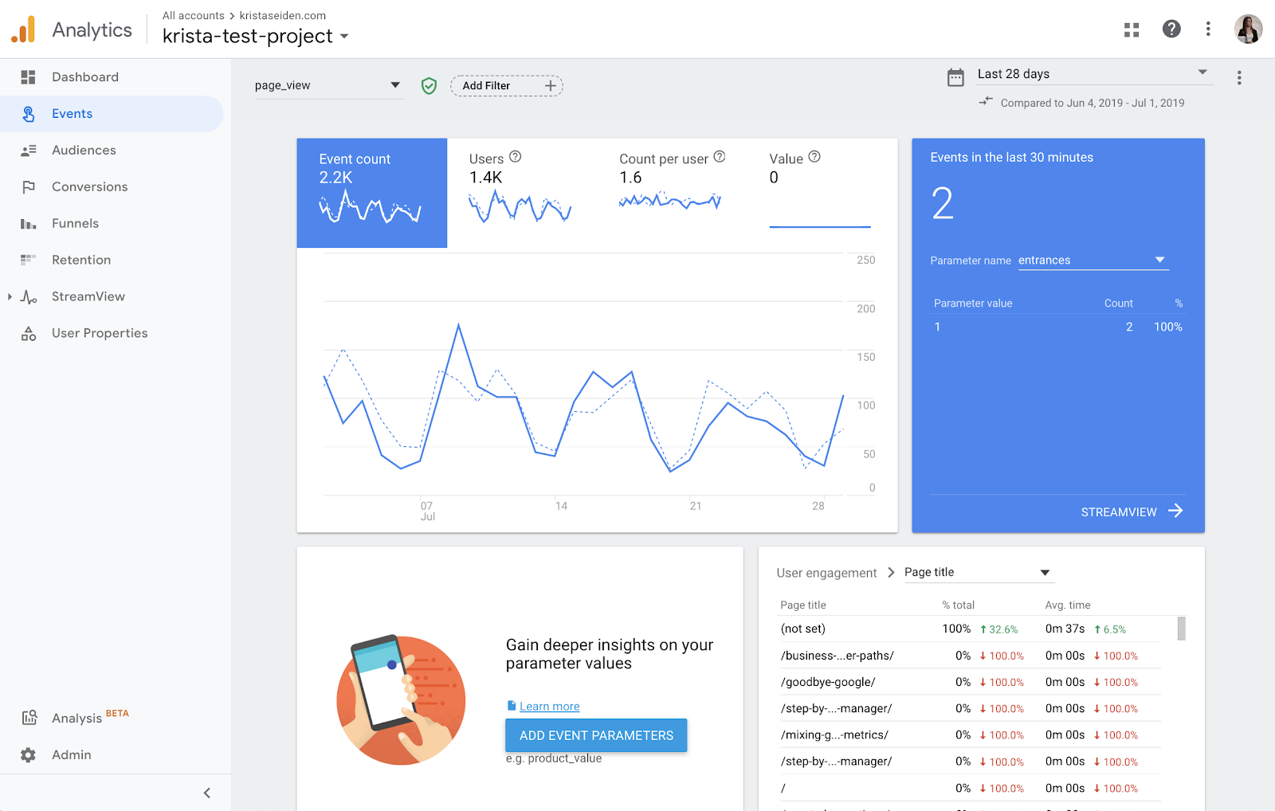Click the Compared to Jun 4, 2019 text
The image size is (1275, 811).
pos(1093,103)
